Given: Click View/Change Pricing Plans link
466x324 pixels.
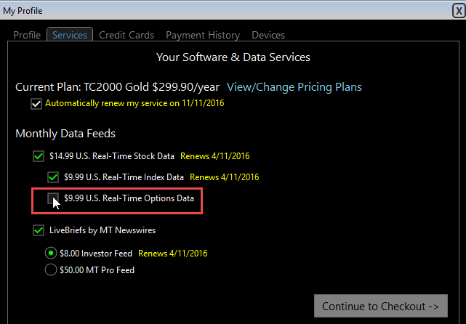Looking at the screenshot, I should coord(294,87).
